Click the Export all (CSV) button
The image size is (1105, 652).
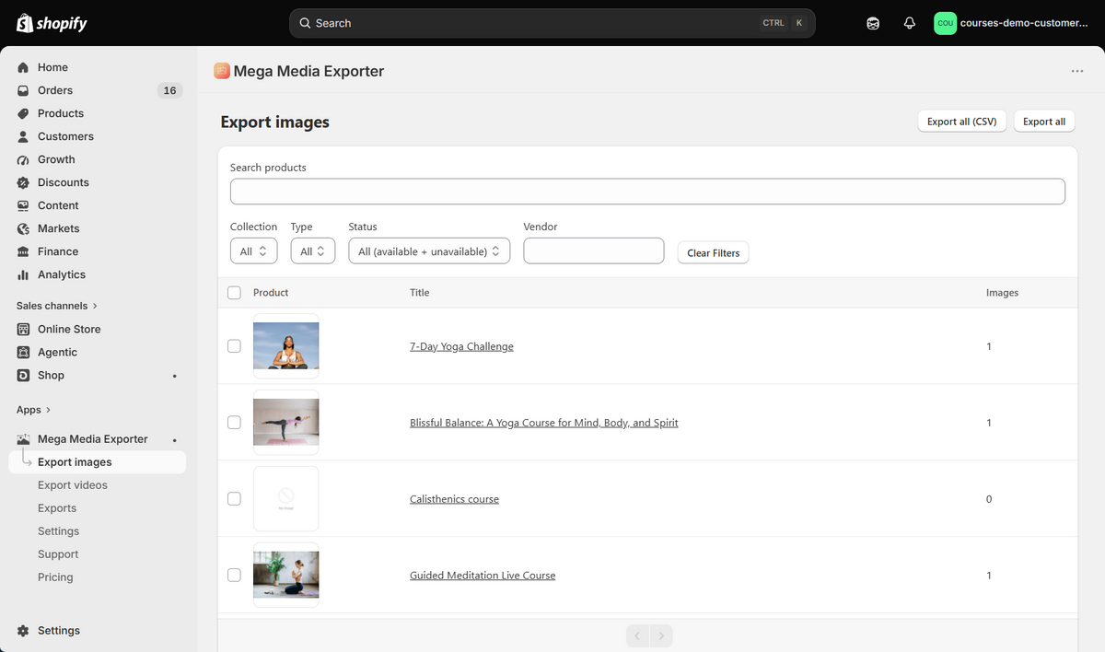961,122
